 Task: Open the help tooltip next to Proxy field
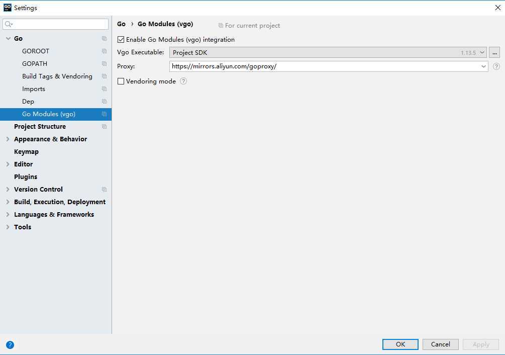(x=496, y=66)
